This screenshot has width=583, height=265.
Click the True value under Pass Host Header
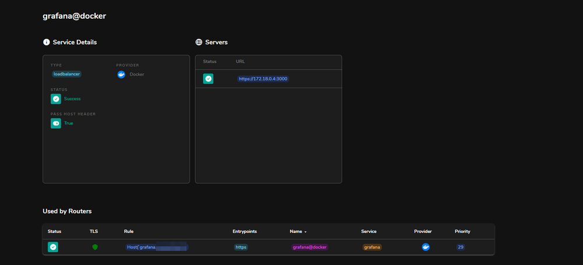[68, 123]
